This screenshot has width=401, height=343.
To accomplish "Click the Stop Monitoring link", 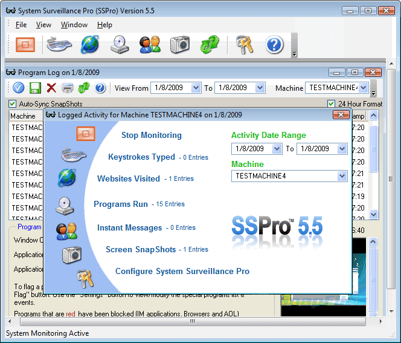I will [152, 135].
